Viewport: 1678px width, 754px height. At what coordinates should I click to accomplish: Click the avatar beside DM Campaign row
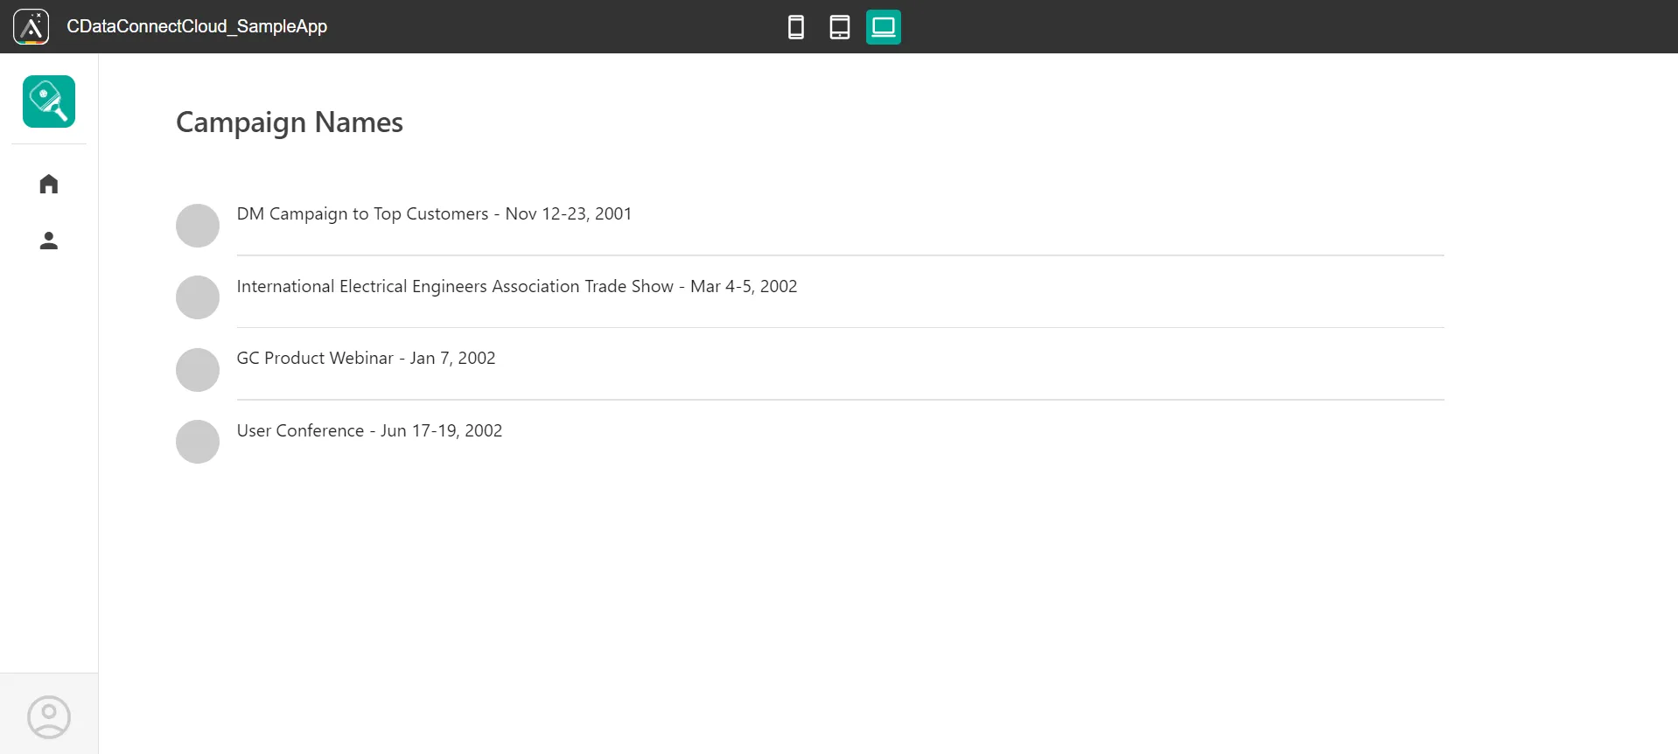pos(198,226)
